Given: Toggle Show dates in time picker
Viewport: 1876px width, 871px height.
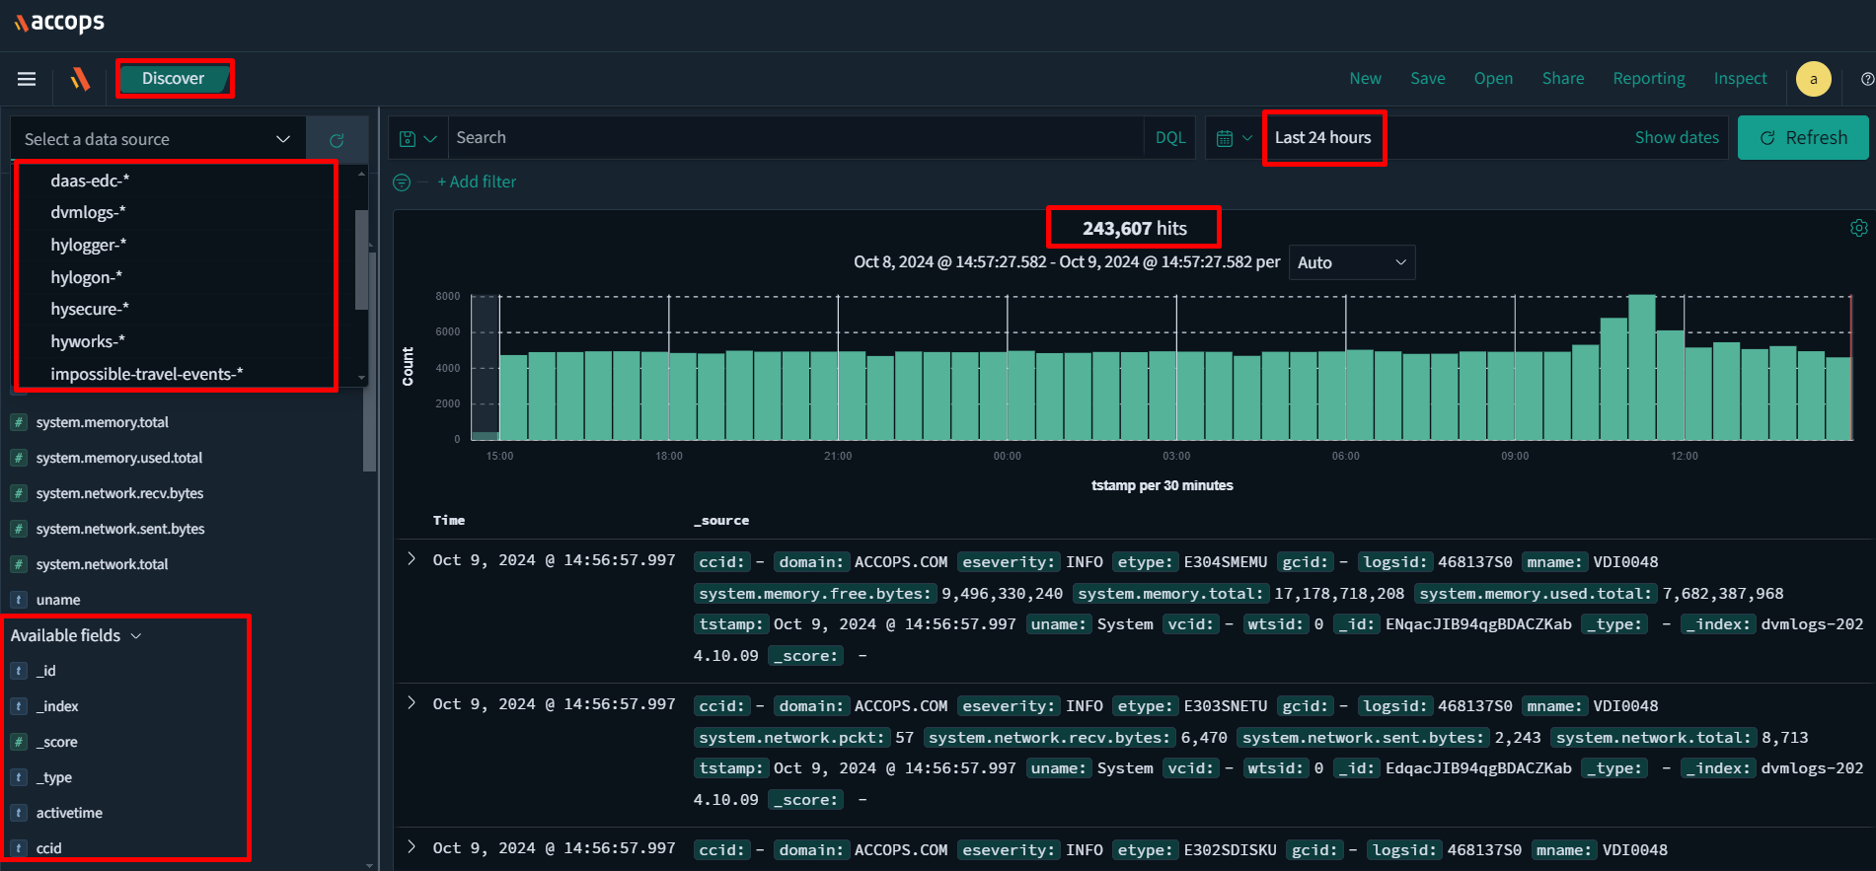Looking at the screenshot, I should point(1676,138).
